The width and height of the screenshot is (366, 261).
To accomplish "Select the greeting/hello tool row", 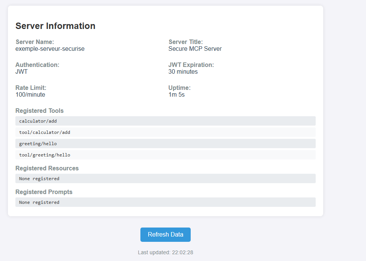I will (165, 143).
